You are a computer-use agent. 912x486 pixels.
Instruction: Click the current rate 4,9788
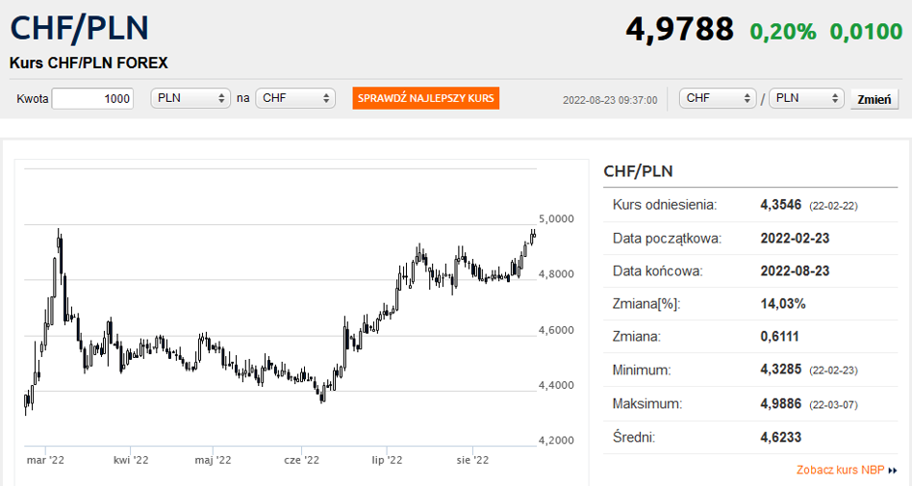tap(679, 29)
